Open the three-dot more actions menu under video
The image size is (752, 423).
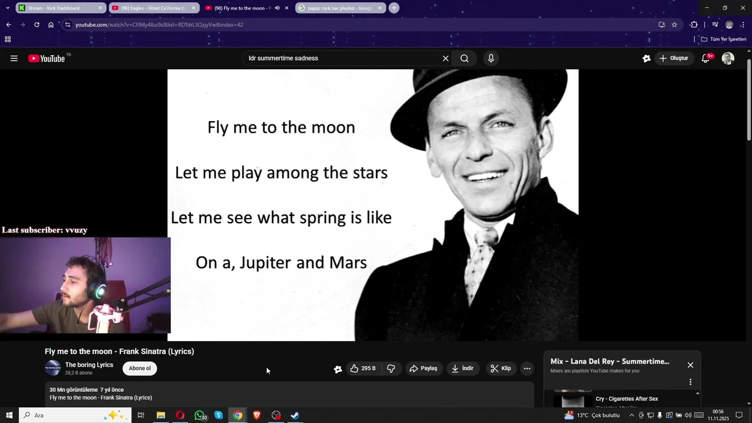coord(527,368)
